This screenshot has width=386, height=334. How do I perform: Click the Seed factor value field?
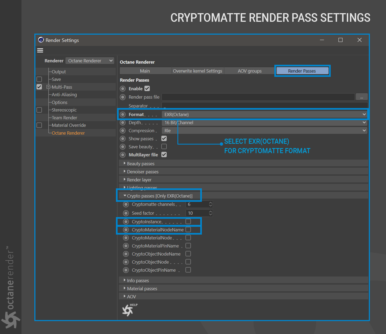pos(197,213)
